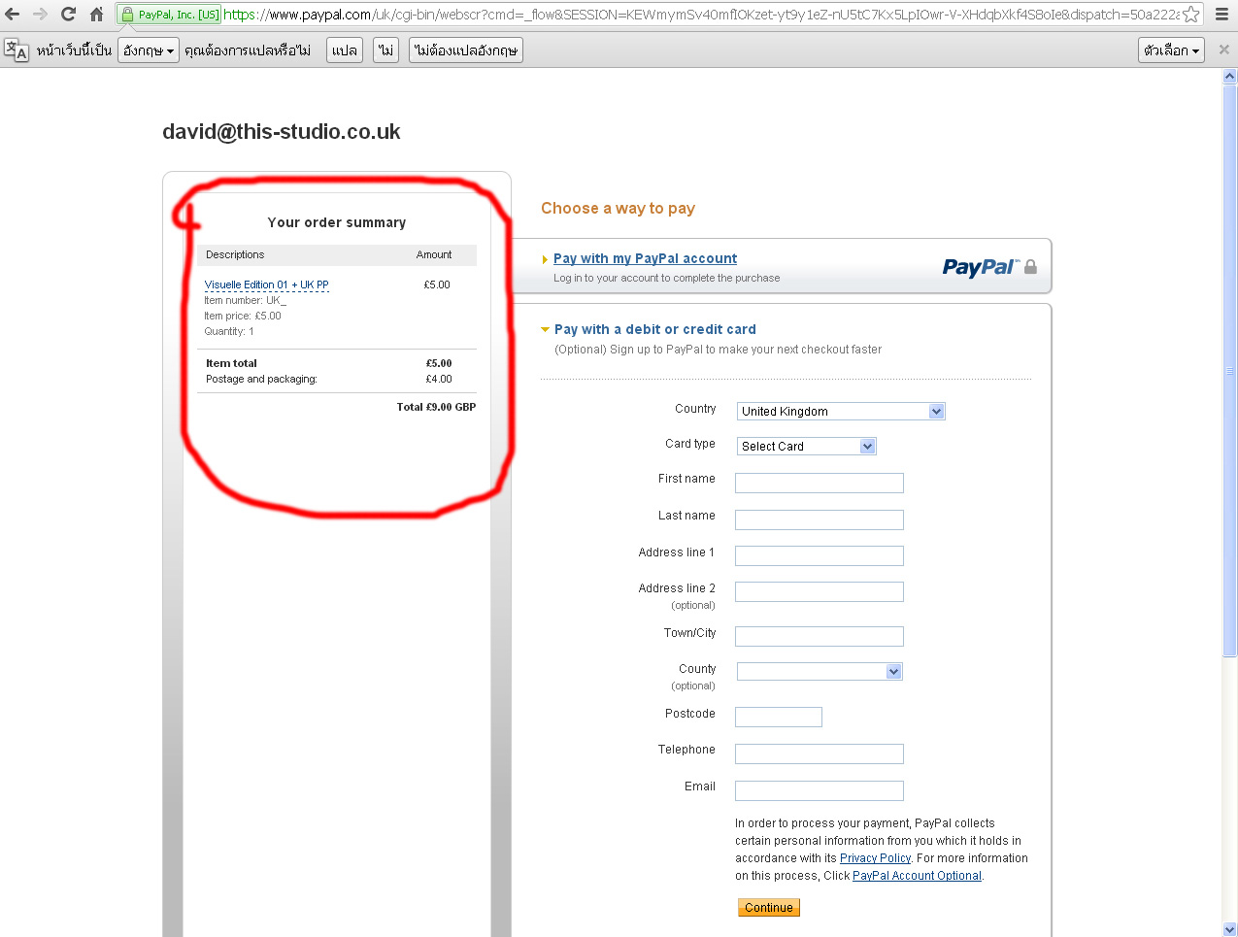This screenshot has height=937, width=1238.
Task: Go back to the previous page
Action: (x=13, y=15)
